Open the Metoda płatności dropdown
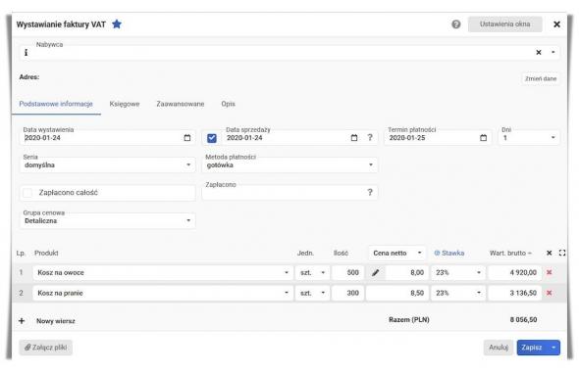This screenshot has width=579, height=374. click(371, 164)
